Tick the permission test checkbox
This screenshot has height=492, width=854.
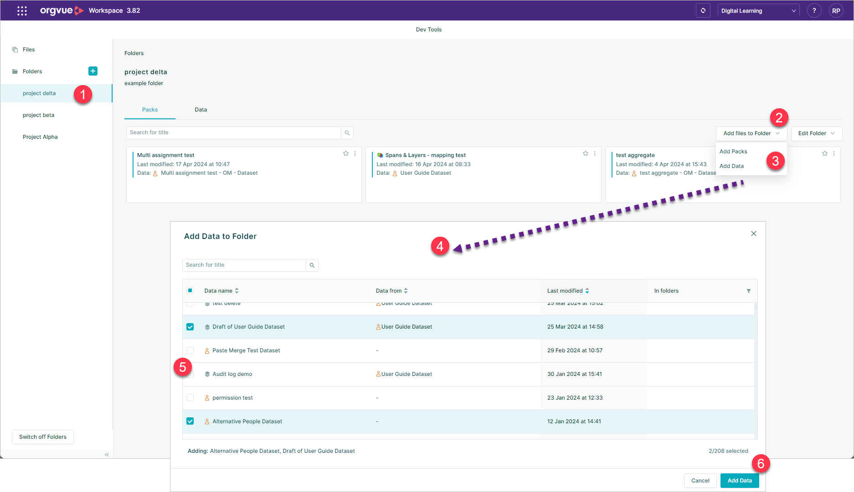190,398
